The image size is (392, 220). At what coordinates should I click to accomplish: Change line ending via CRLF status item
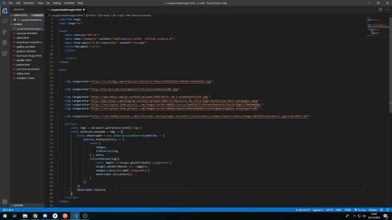click(339, 210)
